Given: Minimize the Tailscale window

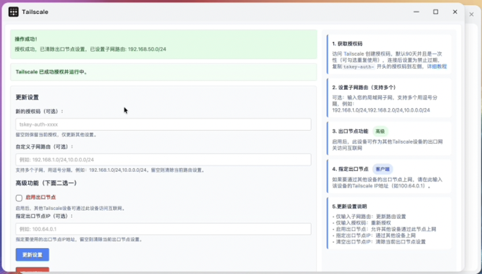Looking at the screenshot, I should pos(415,12).
